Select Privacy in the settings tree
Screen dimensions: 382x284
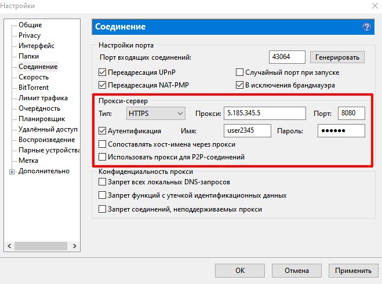click(30, 35)
